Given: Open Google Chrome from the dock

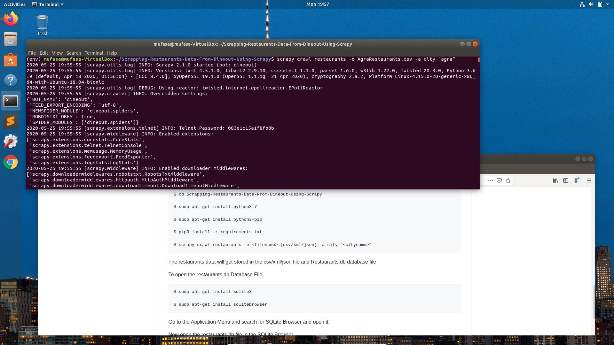Looking at the screenshot, I should (x=11, y=162).
